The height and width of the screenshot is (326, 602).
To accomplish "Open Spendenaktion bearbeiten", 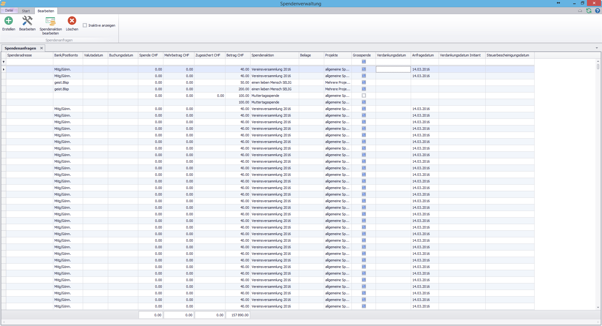I will point(50,22).
